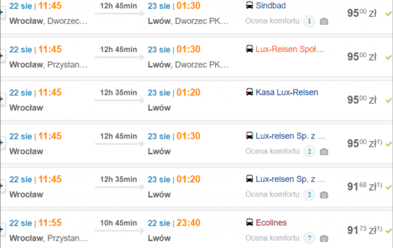Expand the Kasa Lux-Reisen connection row
Image resolution: width=393 pixels, height=248 pixels.
coord(1,100)
